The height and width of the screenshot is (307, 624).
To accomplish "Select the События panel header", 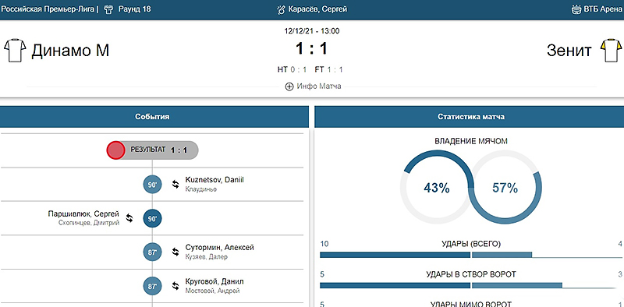I will [154, 117].
